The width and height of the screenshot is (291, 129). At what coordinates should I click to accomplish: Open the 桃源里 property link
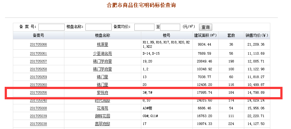click(x=102, y=45)
